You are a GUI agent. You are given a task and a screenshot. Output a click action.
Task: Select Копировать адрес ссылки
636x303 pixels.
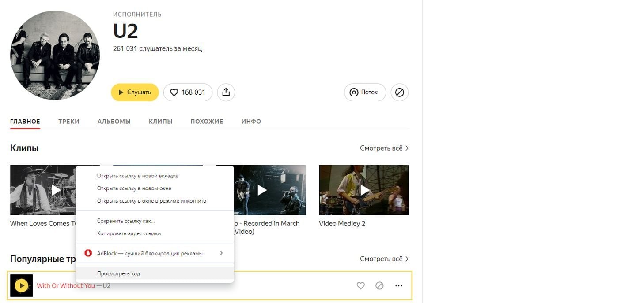pos(155,233)
